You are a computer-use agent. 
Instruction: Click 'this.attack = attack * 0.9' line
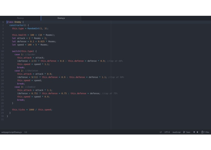35,74
